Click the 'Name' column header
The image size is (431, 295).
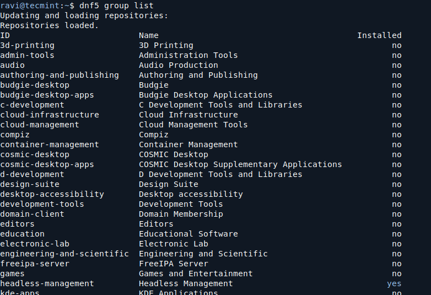pyautogui.click(x=148, y=35)
